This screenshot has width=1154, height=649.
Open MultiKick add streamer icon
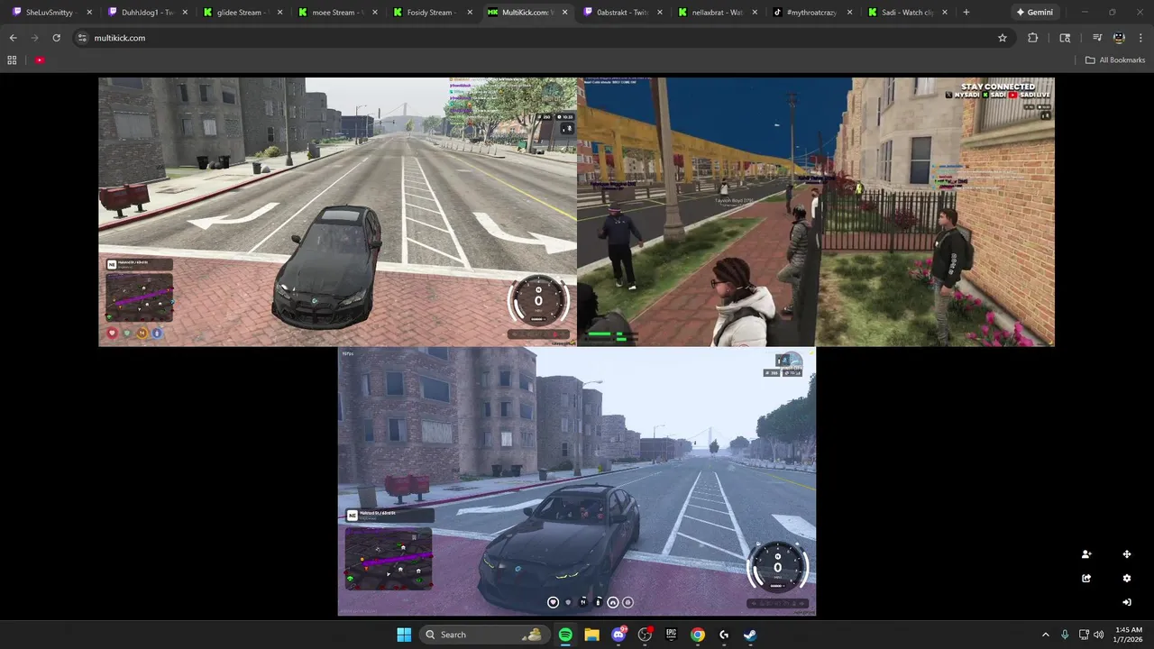pyautogui.click(x=1086, y=554)
